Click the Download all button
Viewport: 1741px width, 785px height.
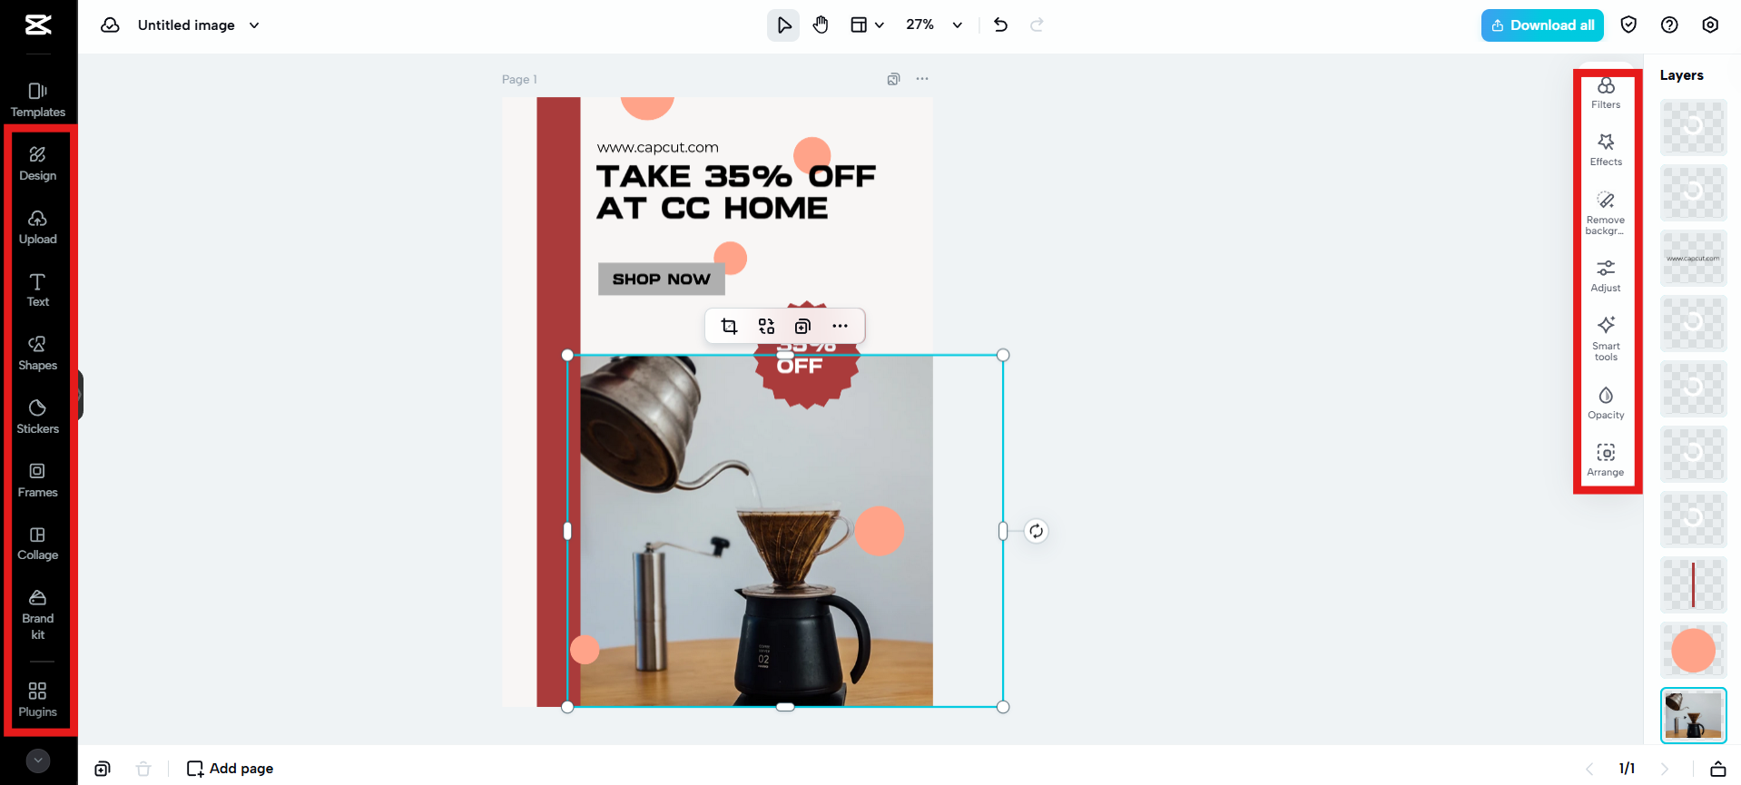[1542, 25]
